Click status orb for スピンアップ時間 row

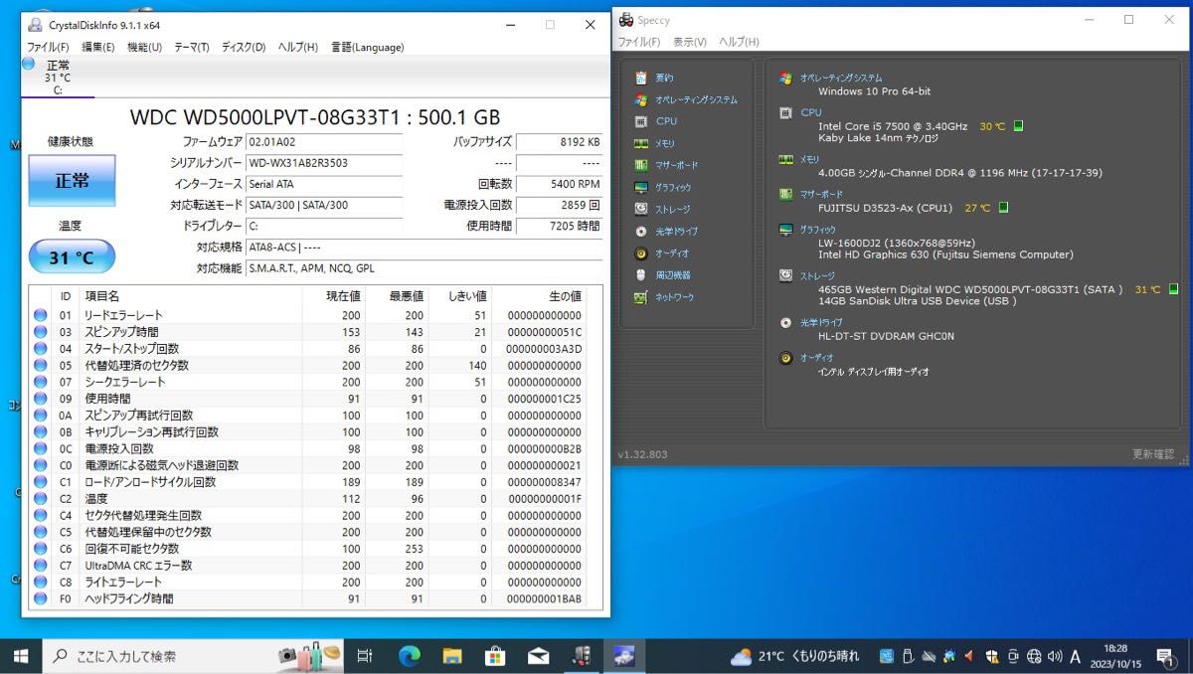[40, 332]
